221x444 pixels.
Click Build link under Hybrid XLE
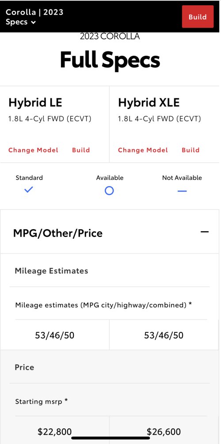(x=191, y=150)
